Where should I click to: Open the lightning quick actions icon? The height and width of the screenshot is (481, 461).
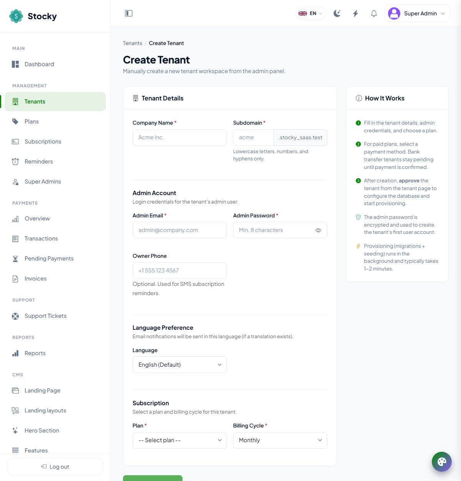[355, 13]
